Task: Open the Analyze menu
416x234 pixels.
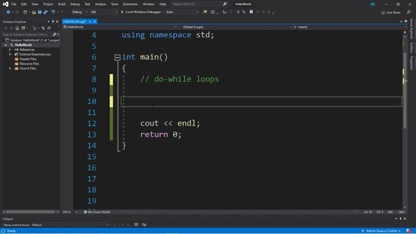Action: [x=100, y=4]
